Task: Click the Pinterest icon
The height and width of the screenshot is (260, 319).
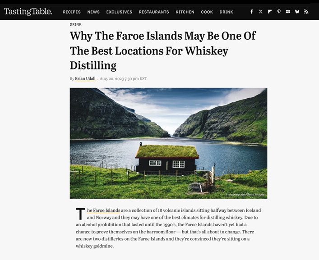Action: coord(279,12)
